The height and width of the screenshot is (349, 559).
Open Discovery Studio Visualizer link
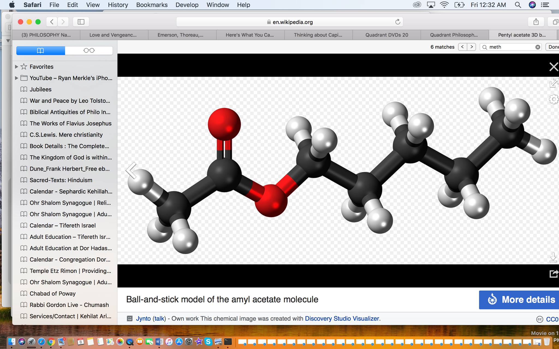click(x=342, y=318)
